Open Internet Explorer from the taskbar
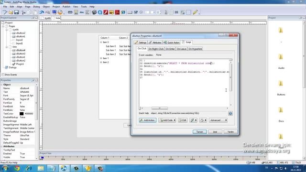The image size is (306, 172). [29, 168]
